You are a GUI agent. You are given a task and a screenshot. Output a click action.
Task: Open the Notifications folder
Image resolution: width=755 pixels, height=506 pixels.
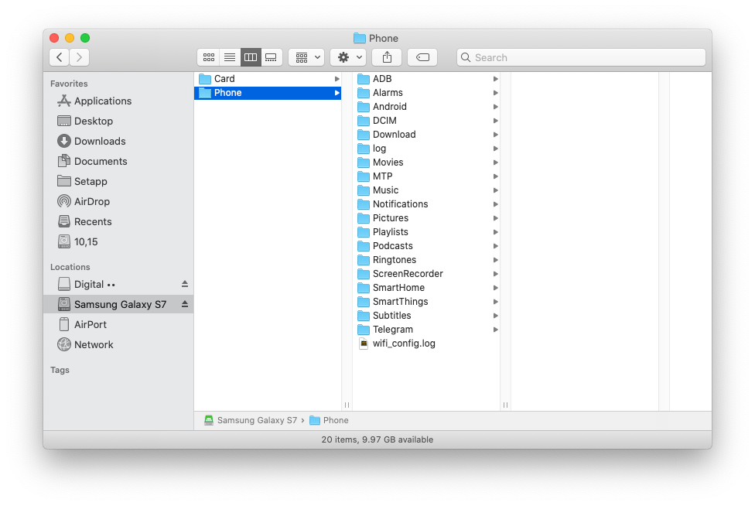pyautogui.click(x=426, y=204)
